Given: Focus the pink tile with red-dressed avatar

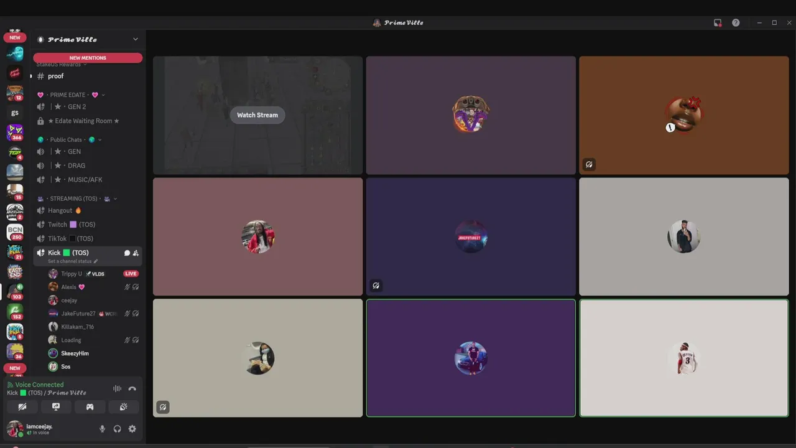Looking at the screenshot, I should click(257, 236).
